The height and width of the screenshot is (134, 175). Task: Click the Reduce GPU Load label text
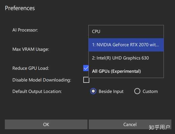pyautogui.click(x=31, y=68)
